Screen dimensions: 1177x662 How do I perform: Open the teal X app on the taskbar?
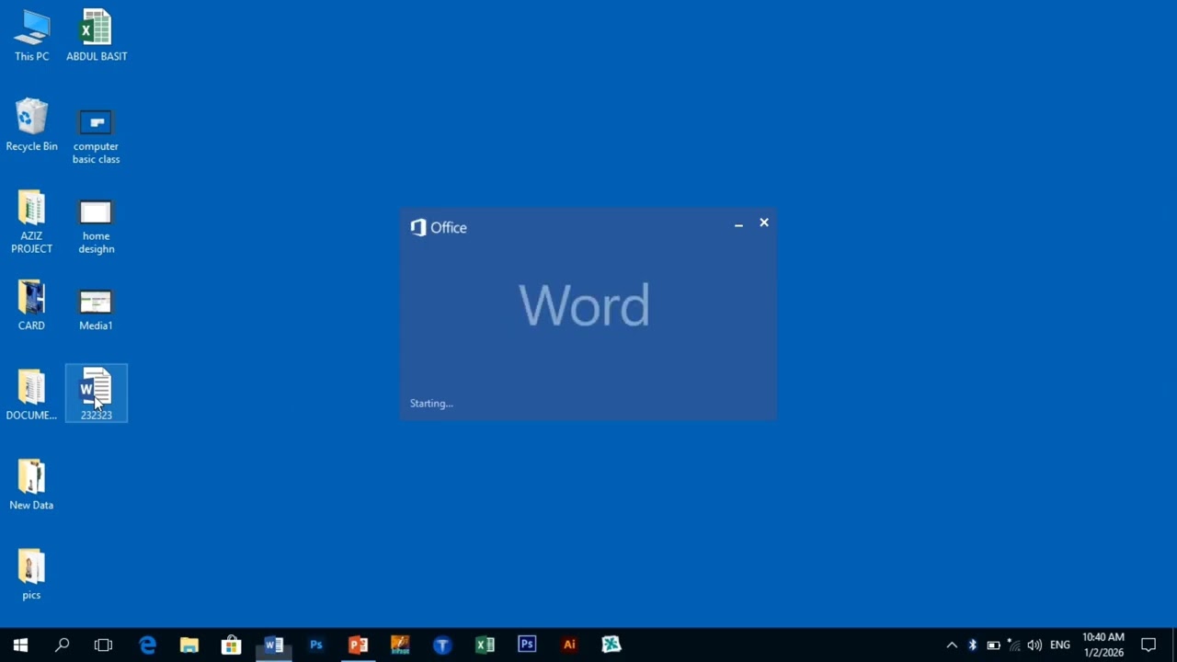(611, 645)
